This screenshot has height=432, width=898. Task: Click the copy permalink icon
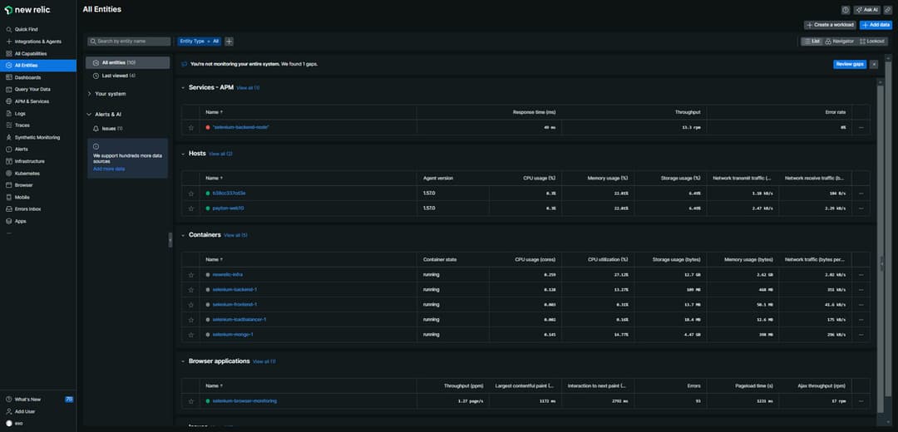pos(888,10)
